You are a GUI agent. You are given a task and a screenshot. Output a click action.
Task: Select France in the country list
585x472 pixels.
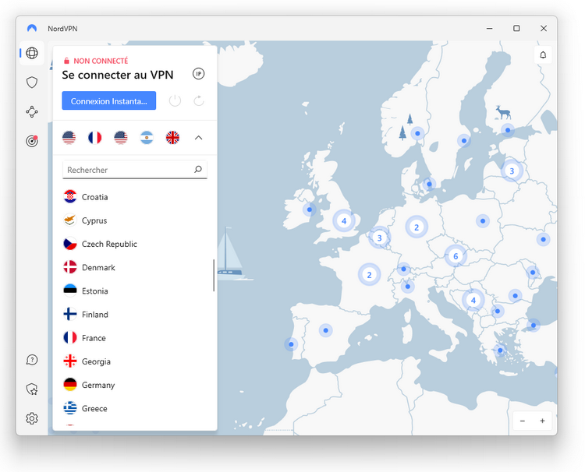point(135,337)
